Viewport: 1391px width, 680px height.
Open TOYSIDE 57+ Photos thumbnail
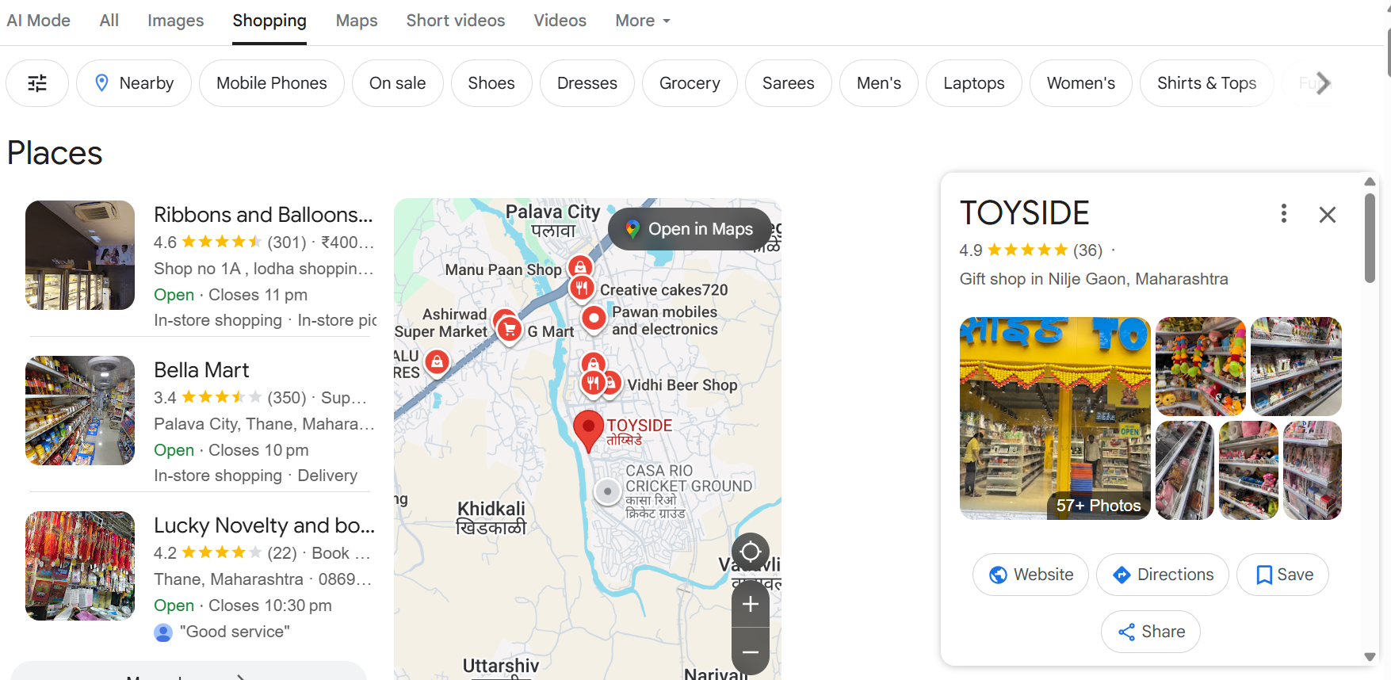coord(1054,418)
